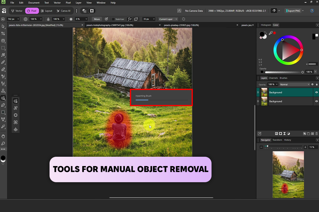Click the Brushes tab
This screenshot has height=212, width=319.
pyautogui.click(x=283, y=78)
